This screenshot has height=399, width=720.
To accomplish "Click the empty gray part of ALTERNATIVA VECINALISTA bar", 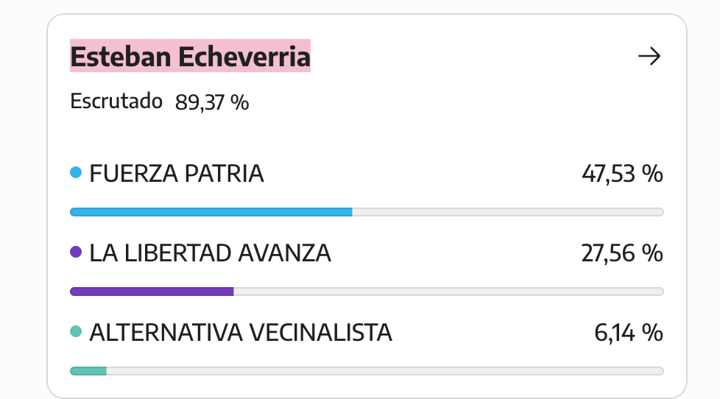I will pyautogui.click(x=385, y=371).
